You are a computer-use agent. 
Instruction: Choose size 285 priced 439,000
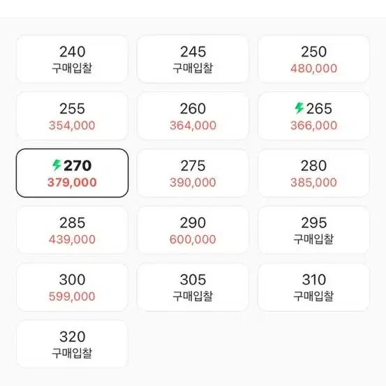point(72,230)
